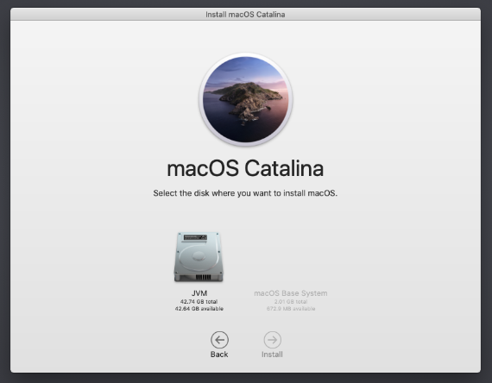Viewport: 492px width, 383px height.
Task: Click the "macOS Catalina" heading
Action: click(245, 168)
